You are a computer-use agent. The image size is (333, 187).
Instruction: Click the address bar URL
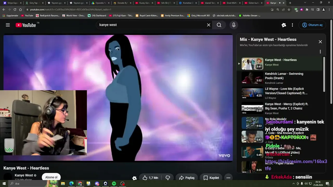pos(70,10)
